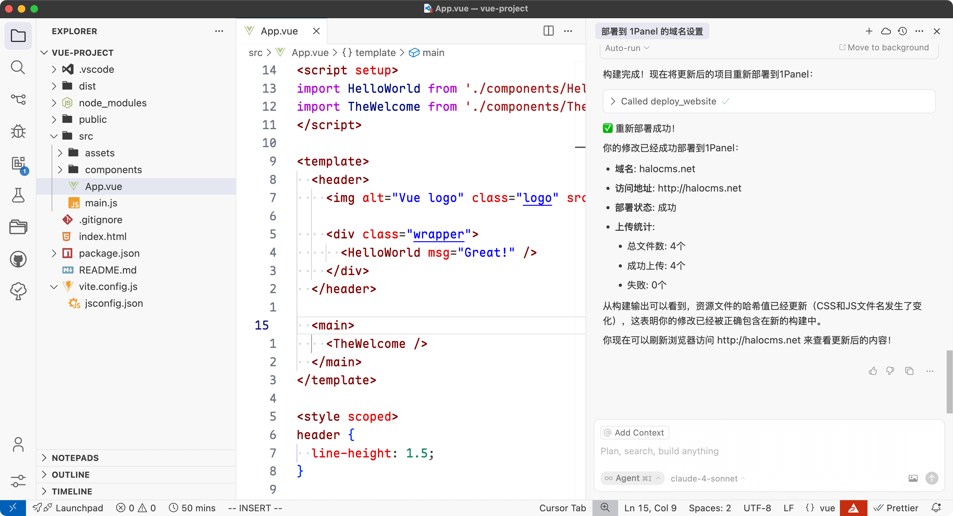Click the chat prompt input field
The image size is (953, 516).
coord(740,451)
